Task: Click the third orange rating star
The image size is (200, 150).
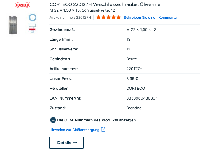Action: 108,17
